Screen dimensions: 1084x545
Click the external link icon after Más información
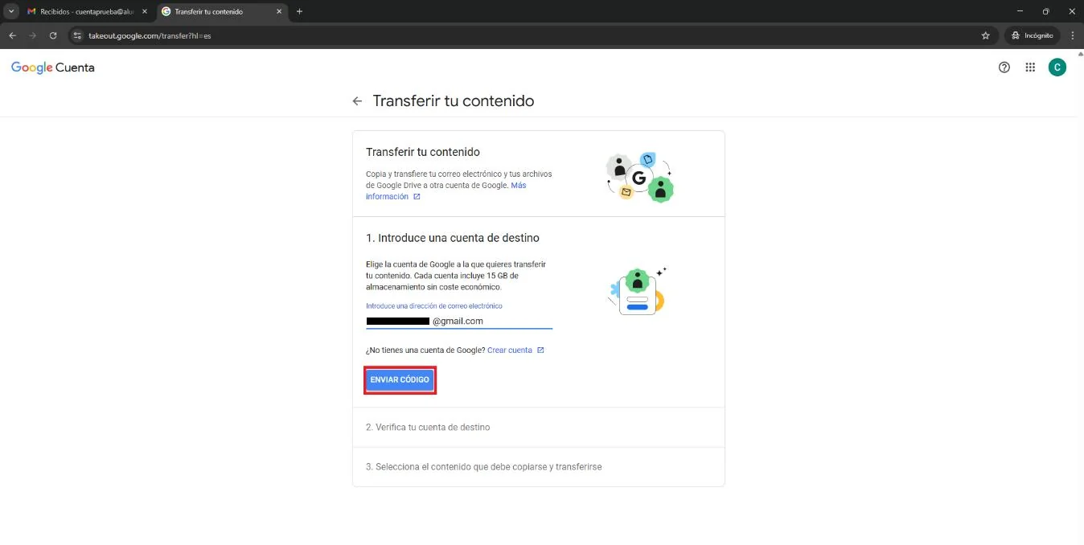tap(417, 197)
